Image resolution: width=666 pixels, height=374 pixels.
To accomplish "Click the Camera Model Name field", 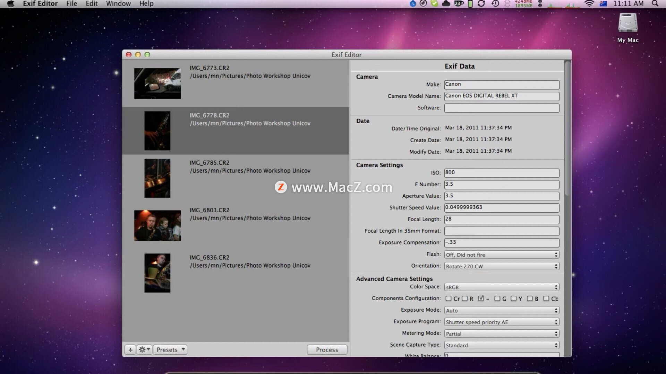I will (x=502, y=96).
